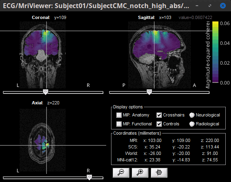Close the MriViewer window

pos(223,6)
